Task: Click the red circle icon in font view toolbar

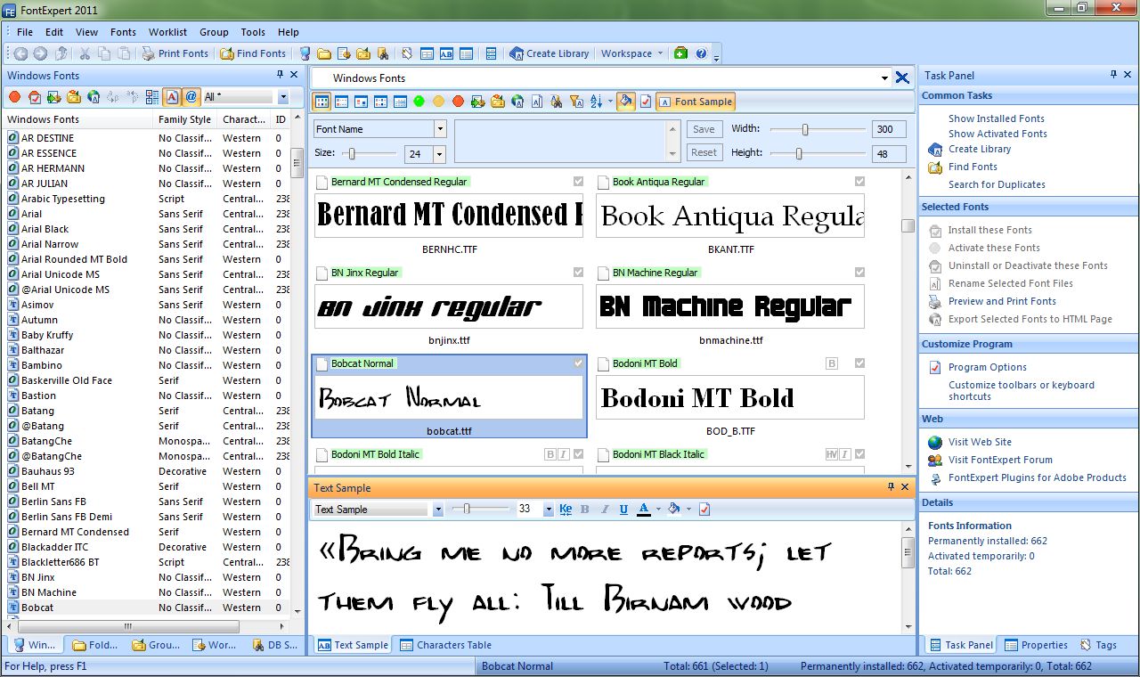Action: (x=458, y=102)
